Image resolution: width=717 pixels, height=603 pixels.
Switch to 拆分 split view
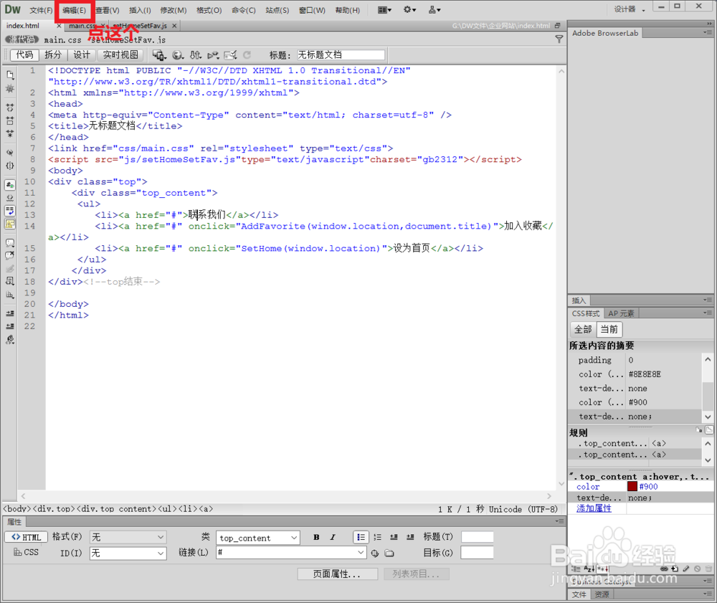tap(53, 55)
